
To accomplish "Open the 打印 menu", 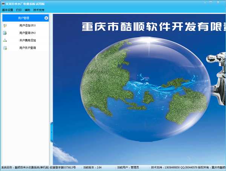I will [19, 10].
